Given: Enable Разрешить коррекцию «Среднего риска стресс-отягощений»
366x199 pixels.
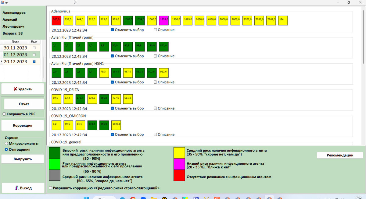Looking at the screenshot, I should click(x=50, y=188).
